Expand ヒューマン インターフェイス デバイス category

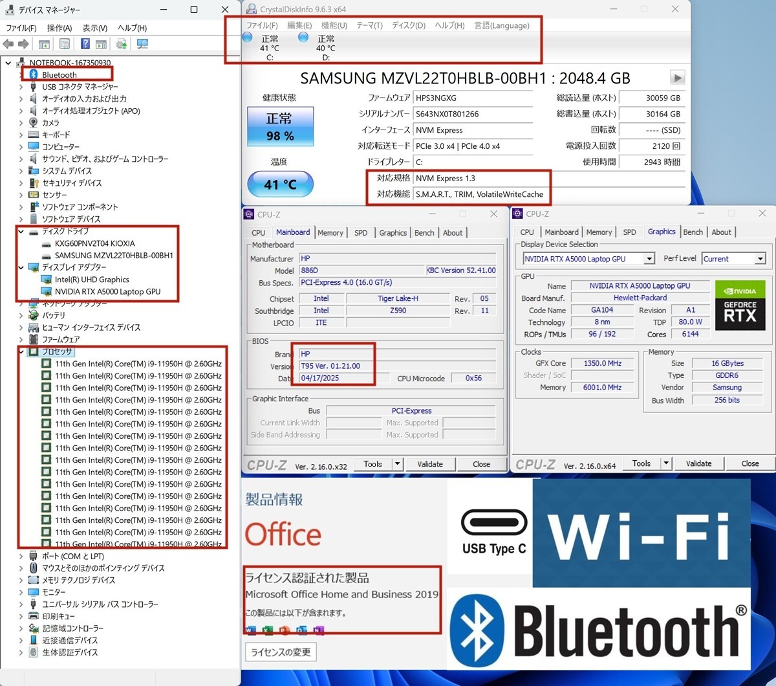click(x=21, y=327)
